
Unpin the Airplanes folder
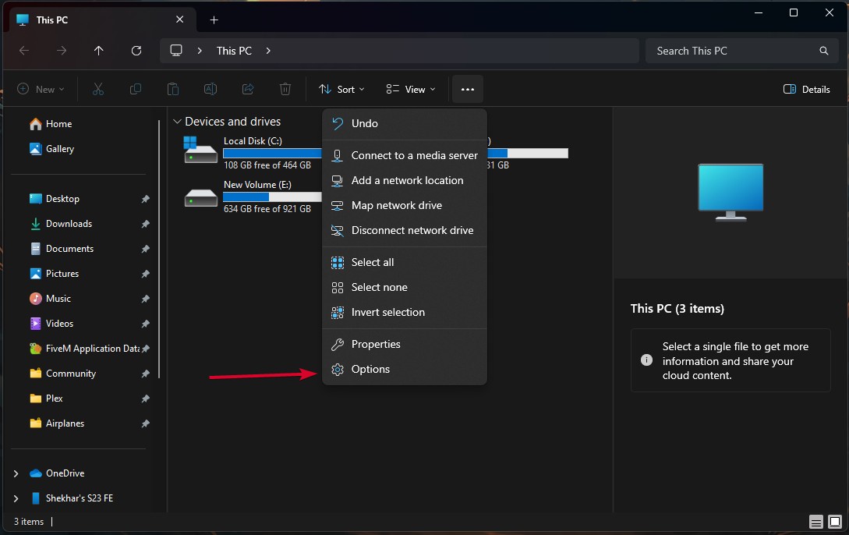click(145, 423)
